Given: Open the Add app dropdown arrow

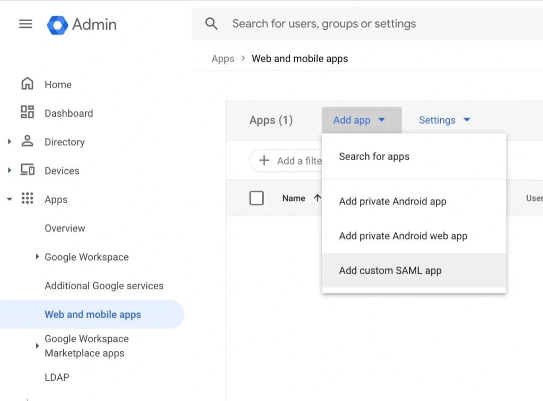Looking at the screenshot, I should click(382, 120).
